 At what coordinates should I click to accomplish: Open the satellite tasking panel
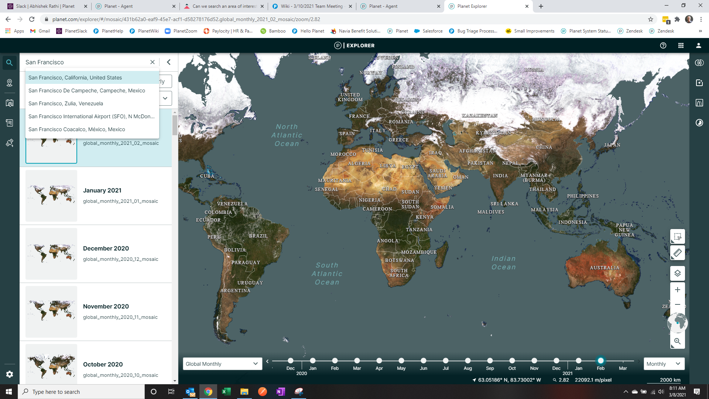[x=9, y=143]
